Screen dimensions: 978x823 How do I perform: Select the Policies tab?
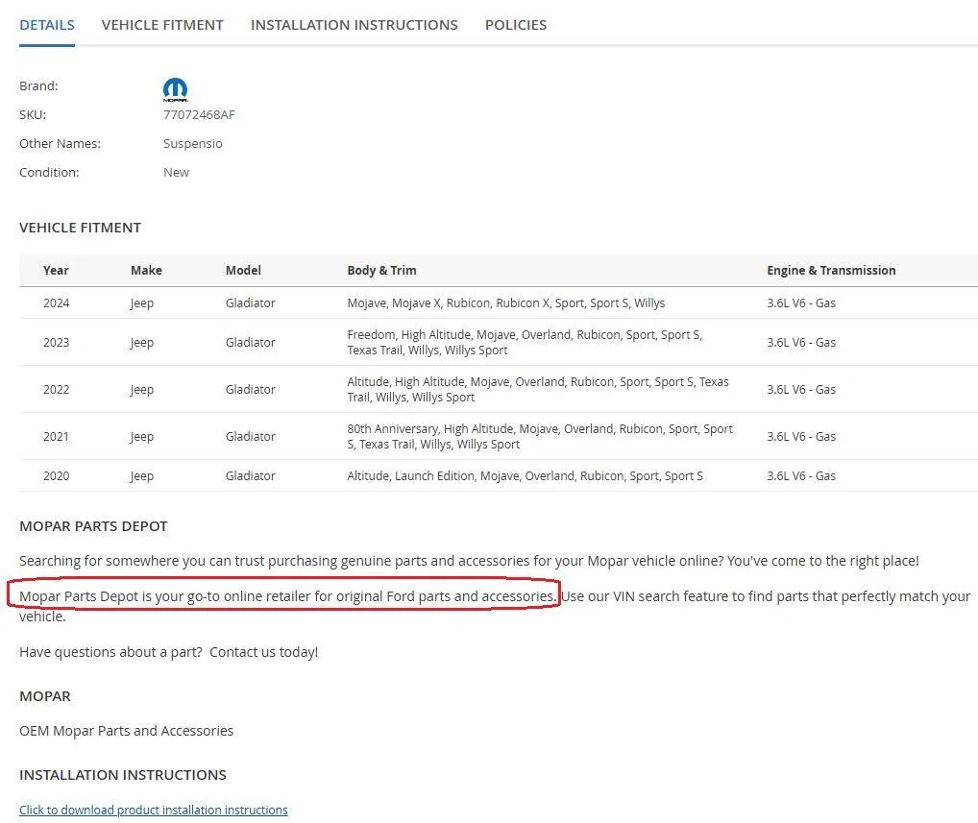click(516, 25)
